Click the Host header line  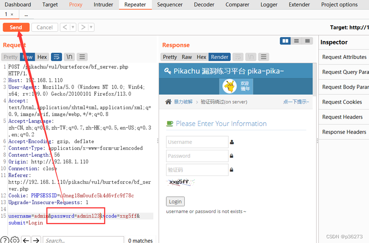(35, 80)
